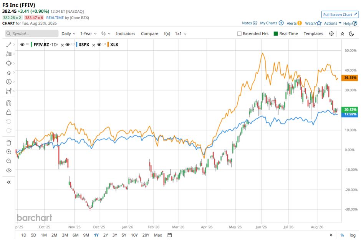Expand the bottom panel double chevron
Image resolution: width=361 pixels, height=240 pixels.
point(331,235)
